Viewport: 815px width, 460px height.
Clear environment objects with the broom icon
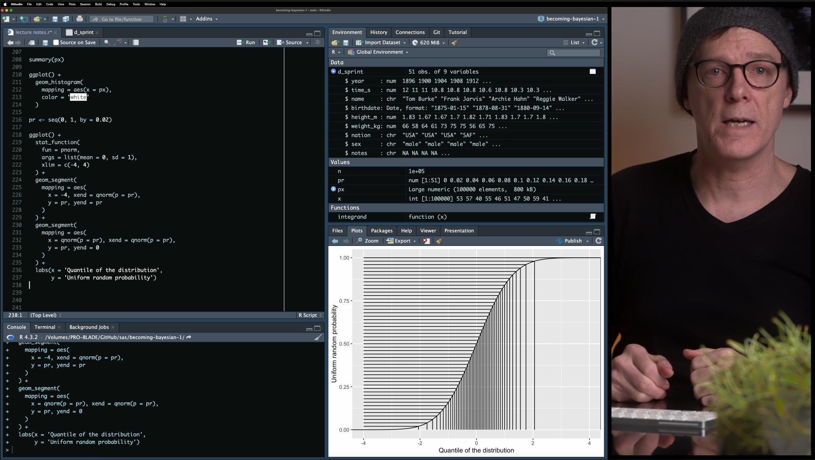coord(455,42)
